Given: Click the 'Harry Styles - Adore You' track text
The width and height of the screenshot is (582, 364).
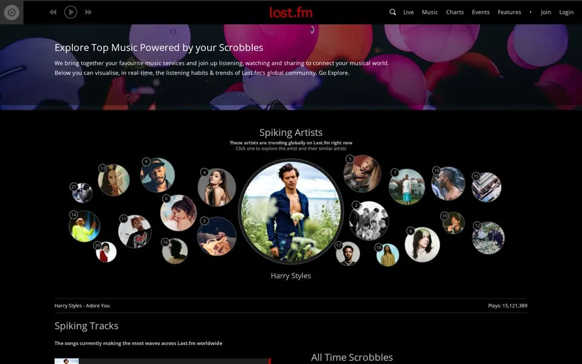Looking at the screenshot, I should point(82,306).
